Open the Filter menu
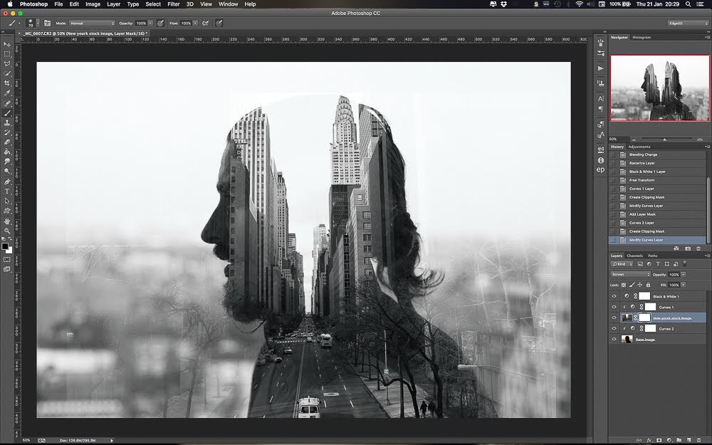Viewport: 712px width, 445px height. tap(173, 4)
